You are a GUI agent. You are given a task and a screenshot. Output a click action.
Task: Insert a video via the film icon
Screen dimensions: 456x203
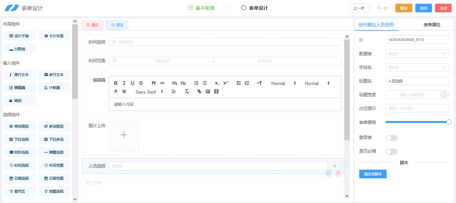click(216, 91)
